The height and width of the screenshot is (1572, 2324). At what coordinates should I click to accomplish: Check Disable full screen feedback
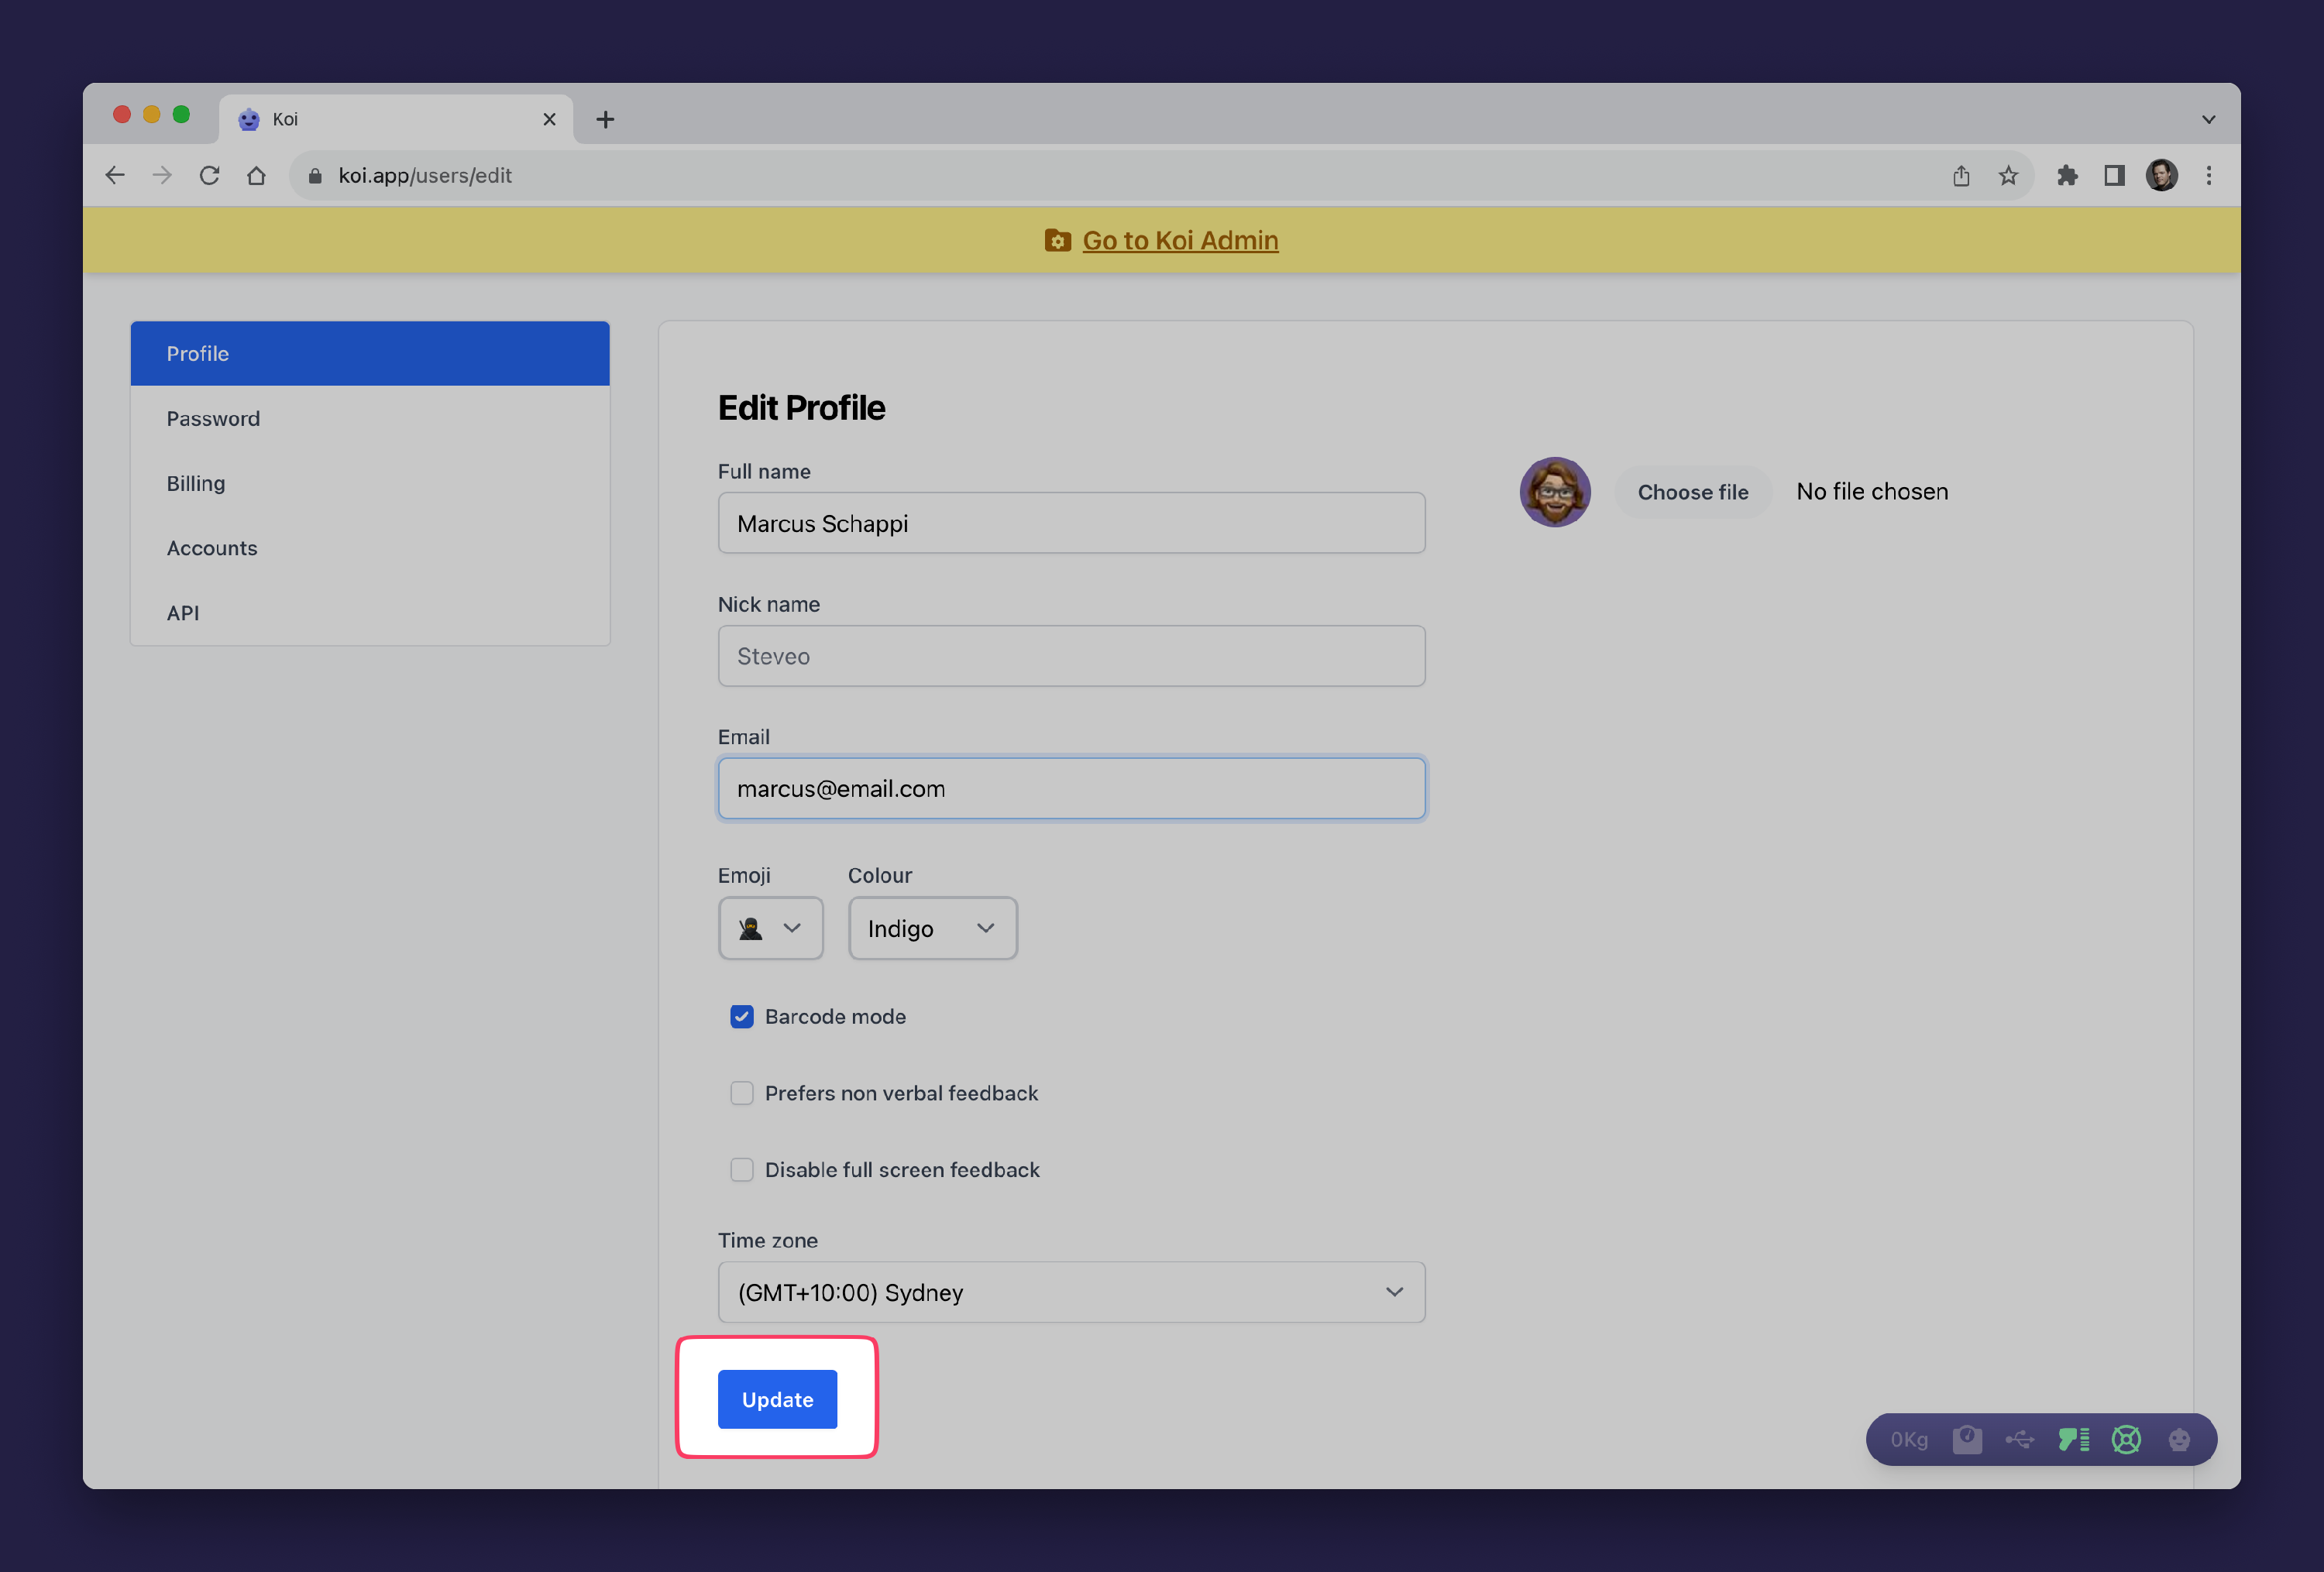point(741,1169)
